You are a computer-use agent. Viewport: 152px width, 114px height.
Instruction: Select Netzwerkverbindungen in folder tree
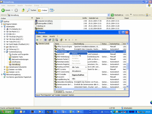pyautogui.click(x=20, y=59)
